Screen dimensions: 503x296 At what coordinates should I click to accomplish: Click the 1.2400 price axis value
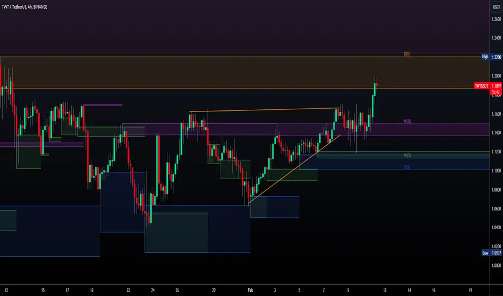496,38
